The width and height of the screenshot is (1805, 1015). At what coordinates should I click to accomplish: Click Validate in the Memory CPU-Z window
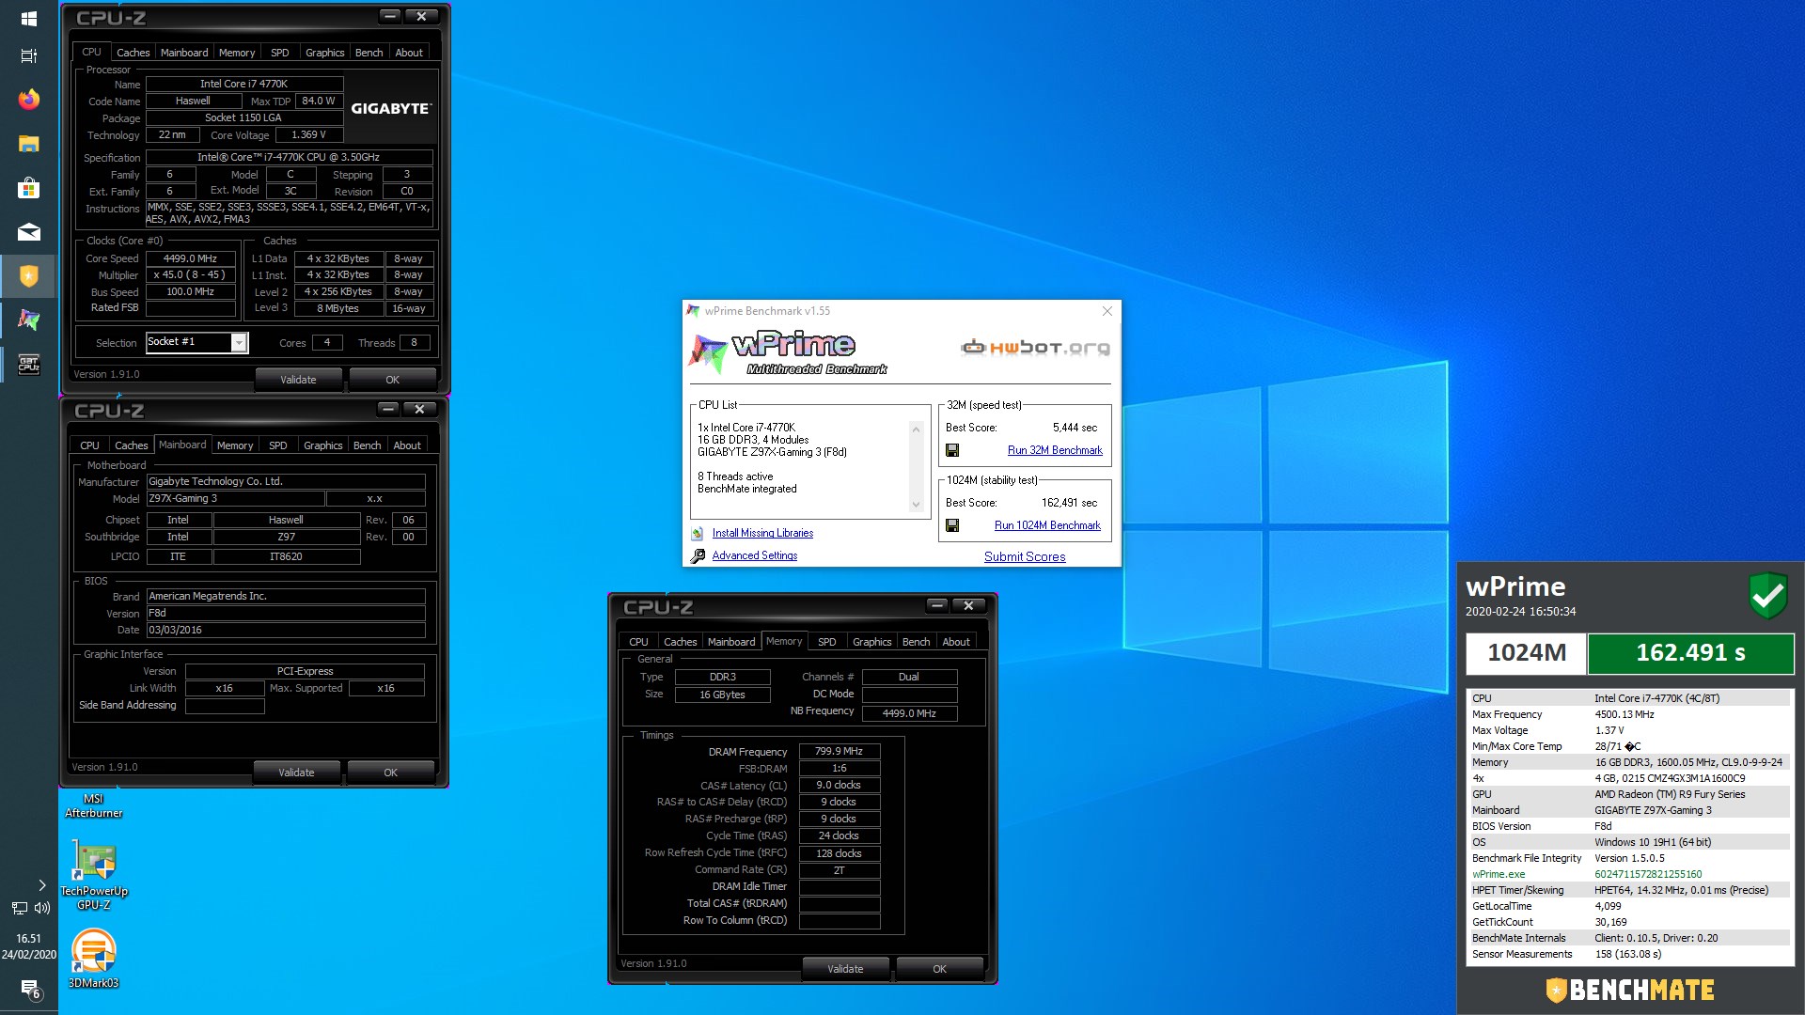coord(845,969)
